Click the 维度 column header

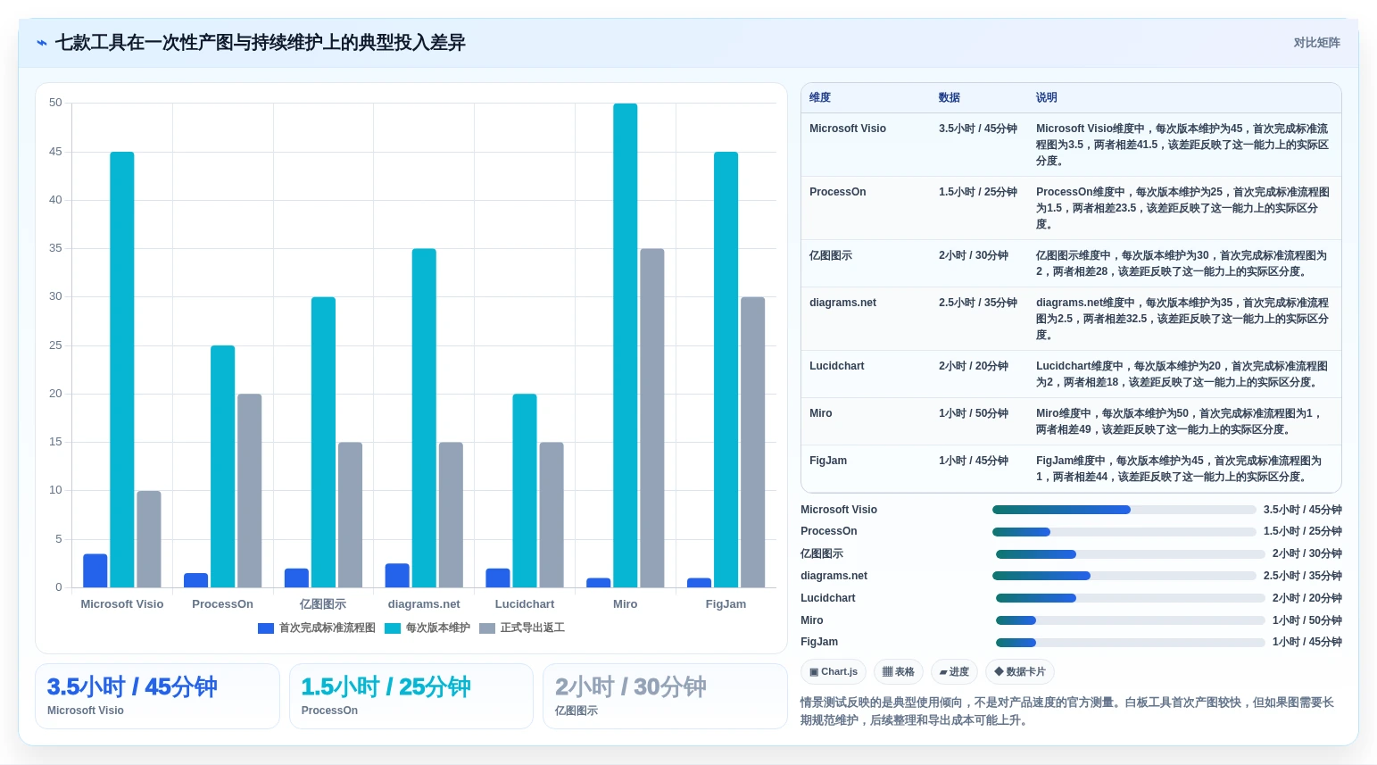[820, 98]
